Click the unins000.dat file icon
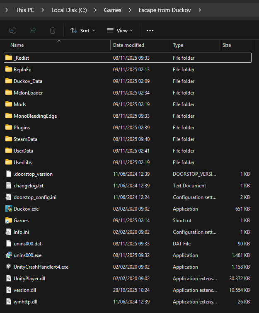 point(9,243)
